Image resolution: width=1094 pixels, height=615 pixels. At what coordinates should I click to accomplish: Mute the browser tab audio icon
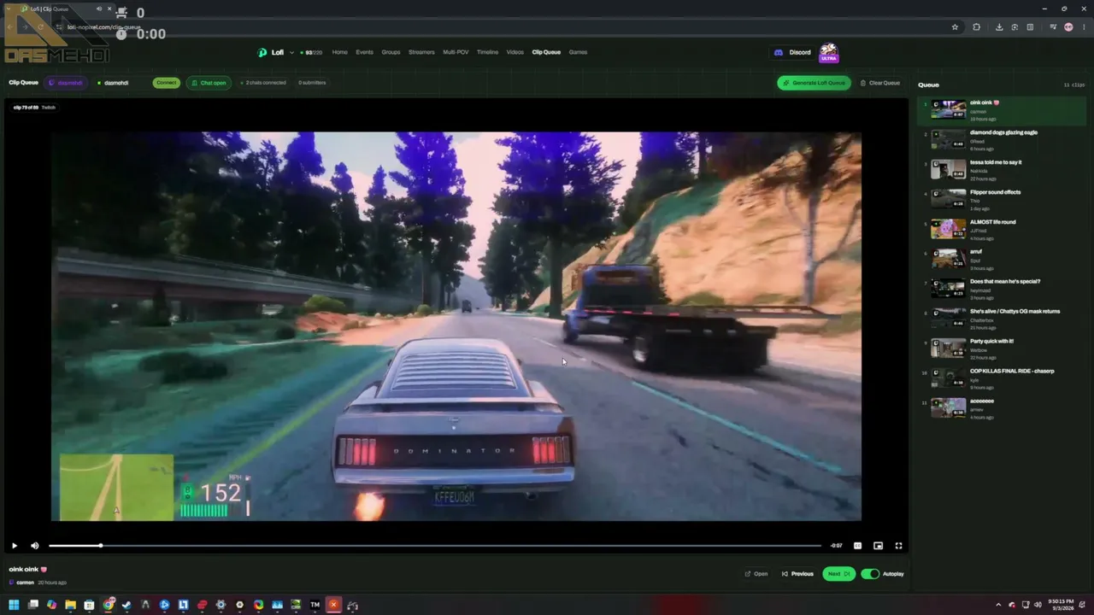tap(99, 9)
